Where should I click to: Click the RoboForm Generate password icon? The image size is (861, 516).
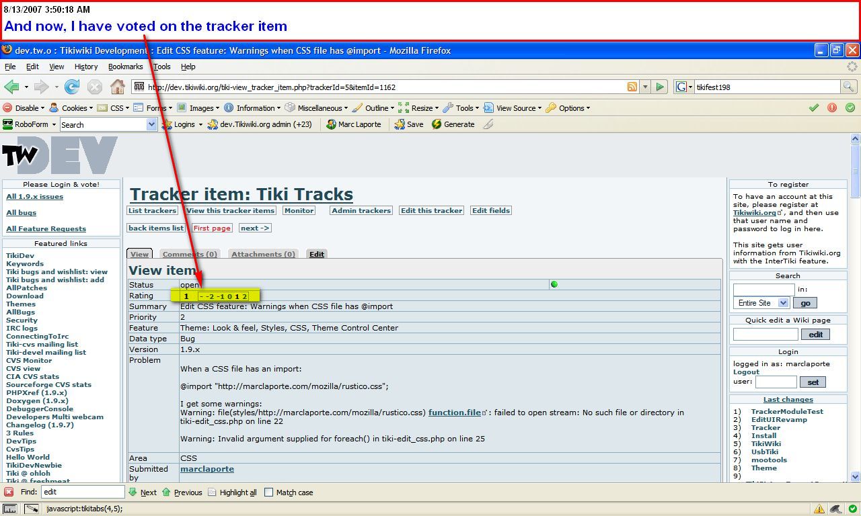click(x=453, y=124)
